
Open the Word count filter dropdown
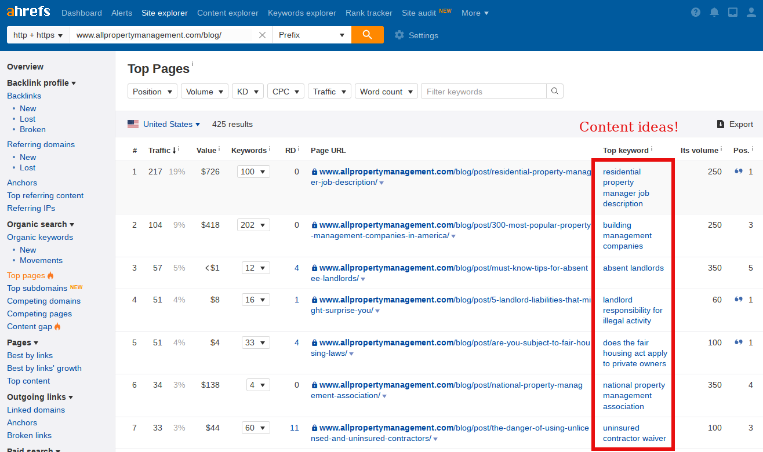386,92
